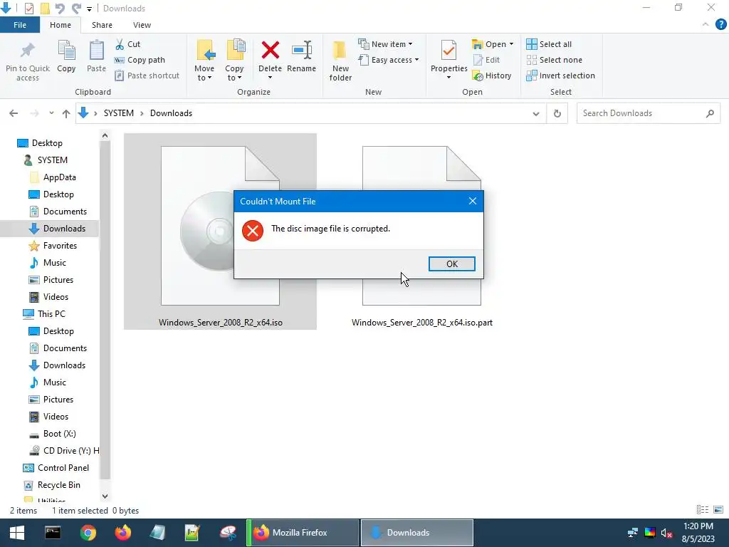Viewport: 729px width, 547px height.
Task: Go up one folder level
Action: pyautogui.click(x=66, y=113)
